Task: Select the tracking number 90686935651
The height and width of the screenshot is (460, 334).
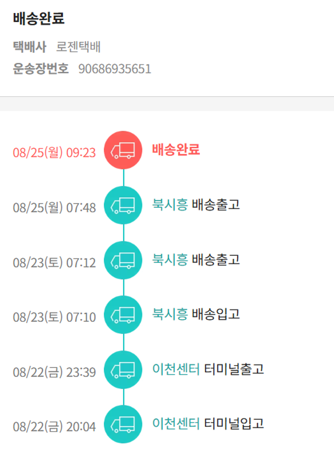Action: point(115,69)
